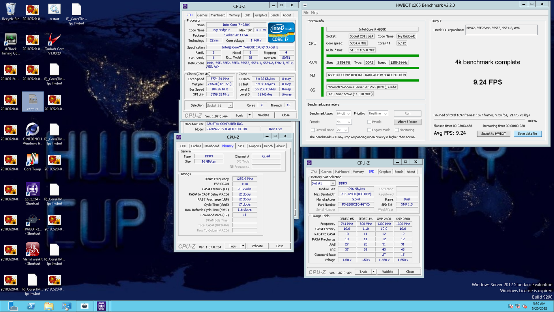Screen dimensions: 554x312
Task: Open Server Manager in taskbar
Action: coord(13,306)
